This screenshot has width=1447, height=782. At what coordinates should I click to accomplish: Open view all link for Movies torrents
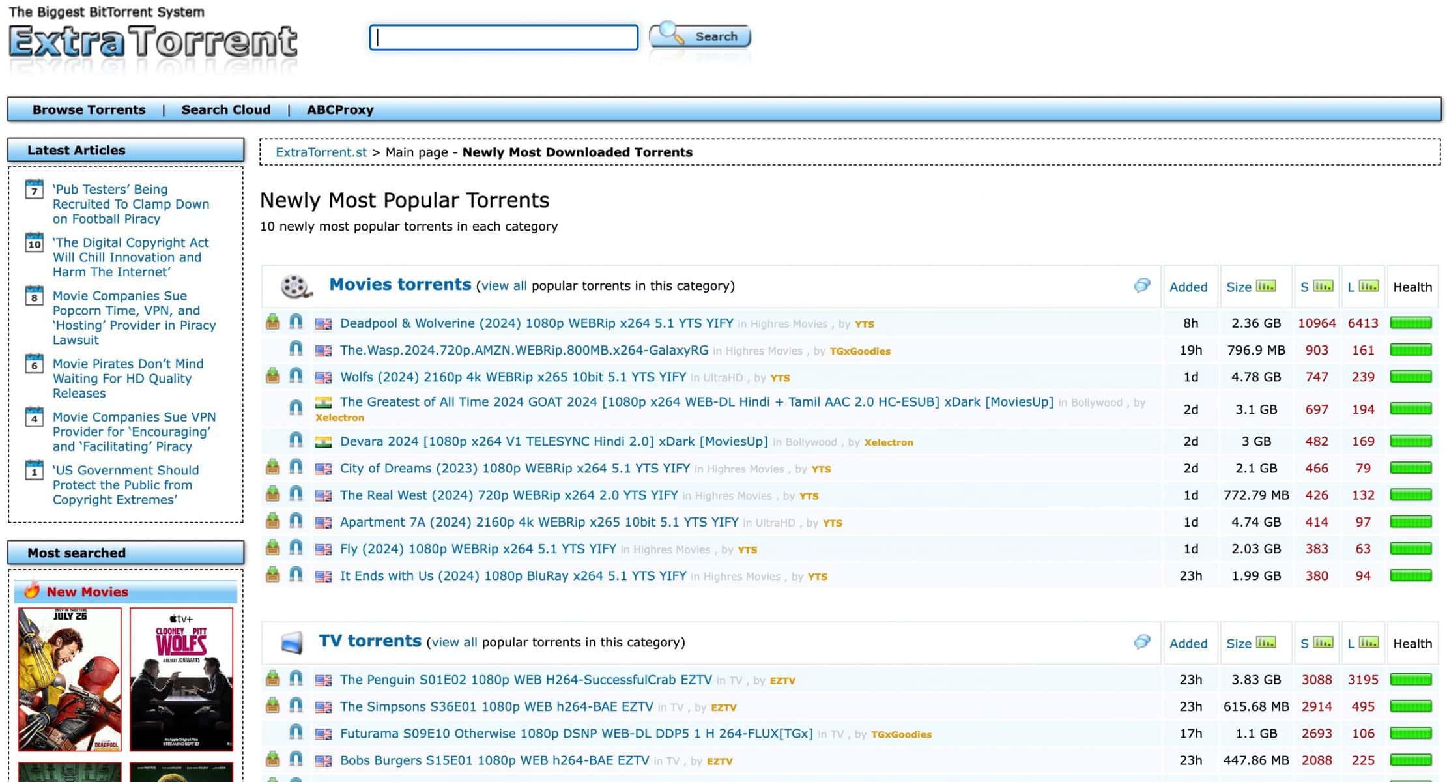point(504,285)
